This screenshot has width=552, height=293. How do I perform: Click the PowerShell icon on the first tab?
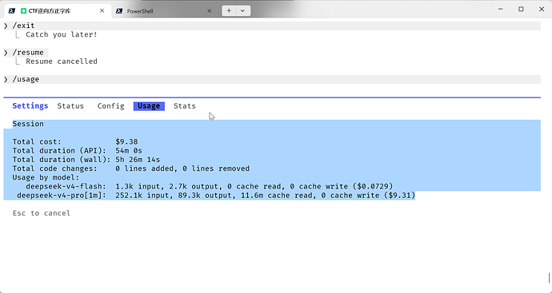pyautogui.click(x=12, y=11)
